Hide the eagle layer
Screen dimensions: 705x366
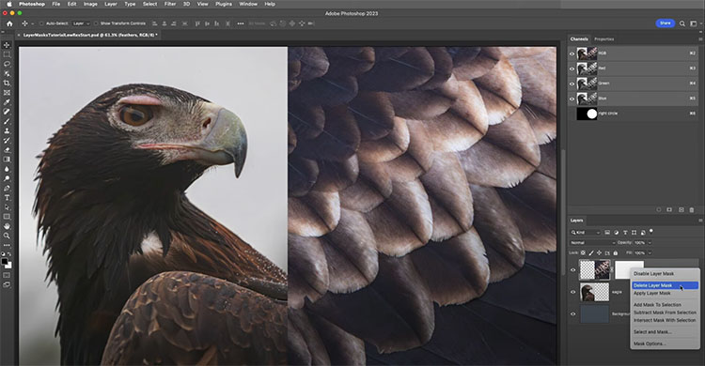pyautogui.click(x=572, y=292)
